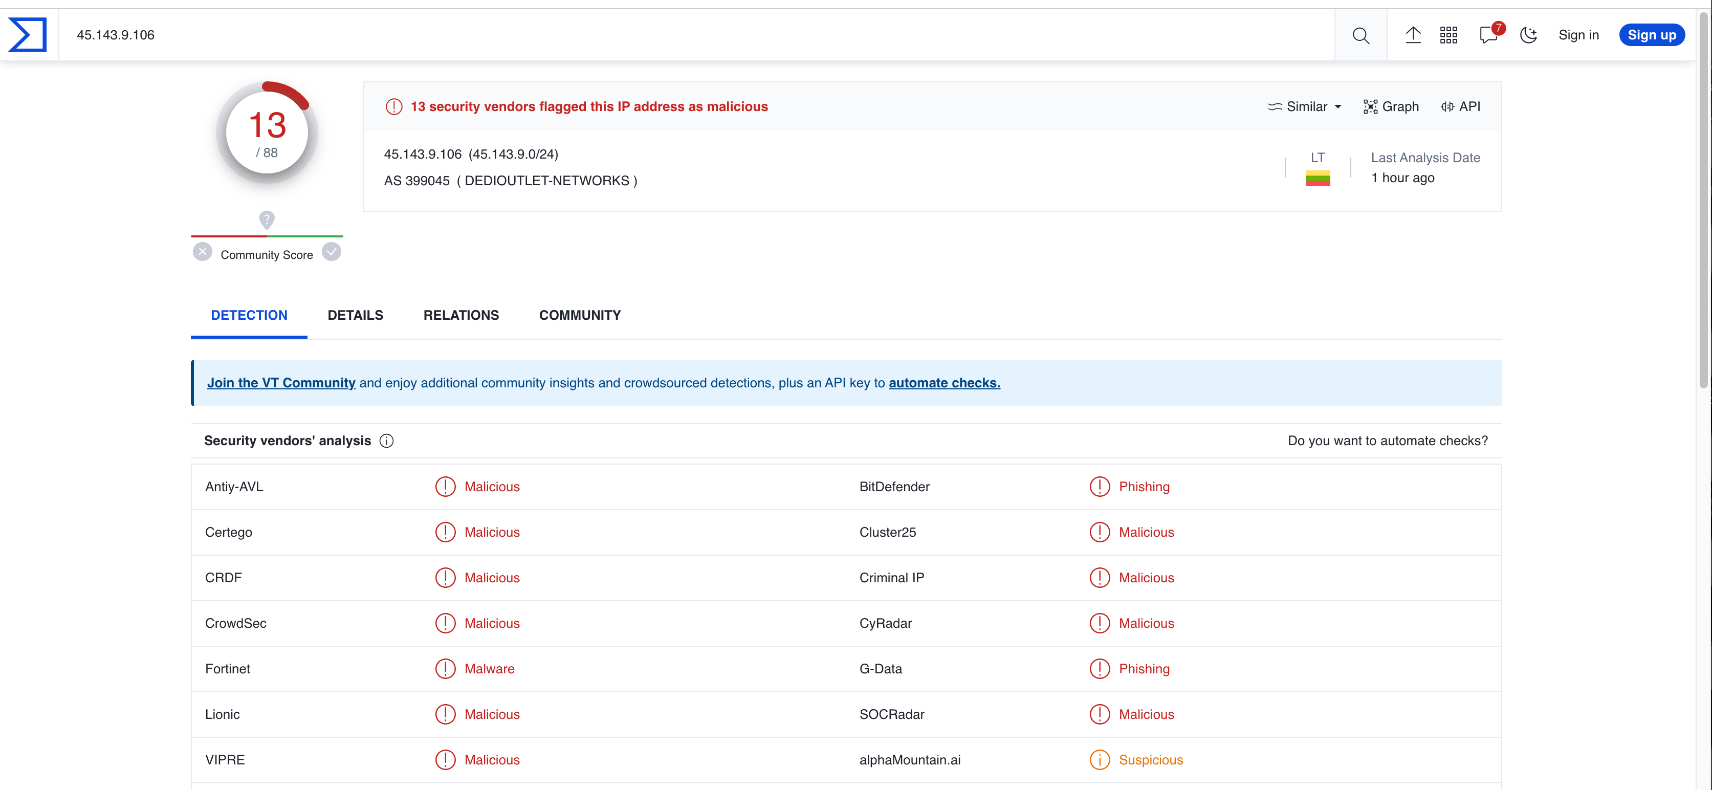Click the CyRadar malicious alert icon
Image resolution: width=1712 pixels, height=790 pixels.
click(1100, 623)
